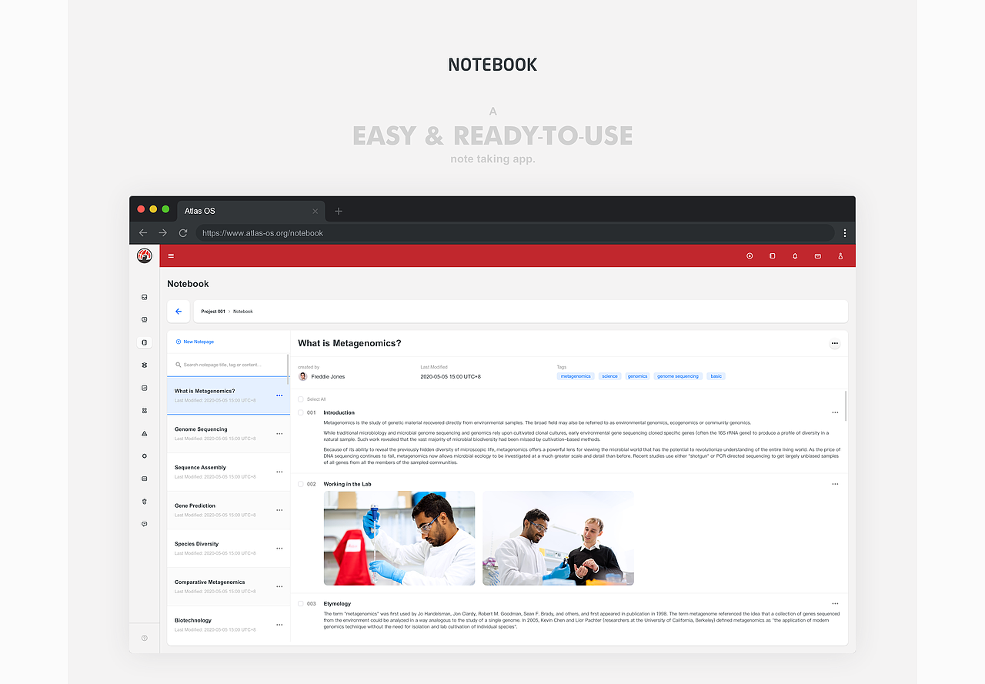Click the notifications bell icon
The height and width of the screenshot is (684, 985).
pos(795,256)
